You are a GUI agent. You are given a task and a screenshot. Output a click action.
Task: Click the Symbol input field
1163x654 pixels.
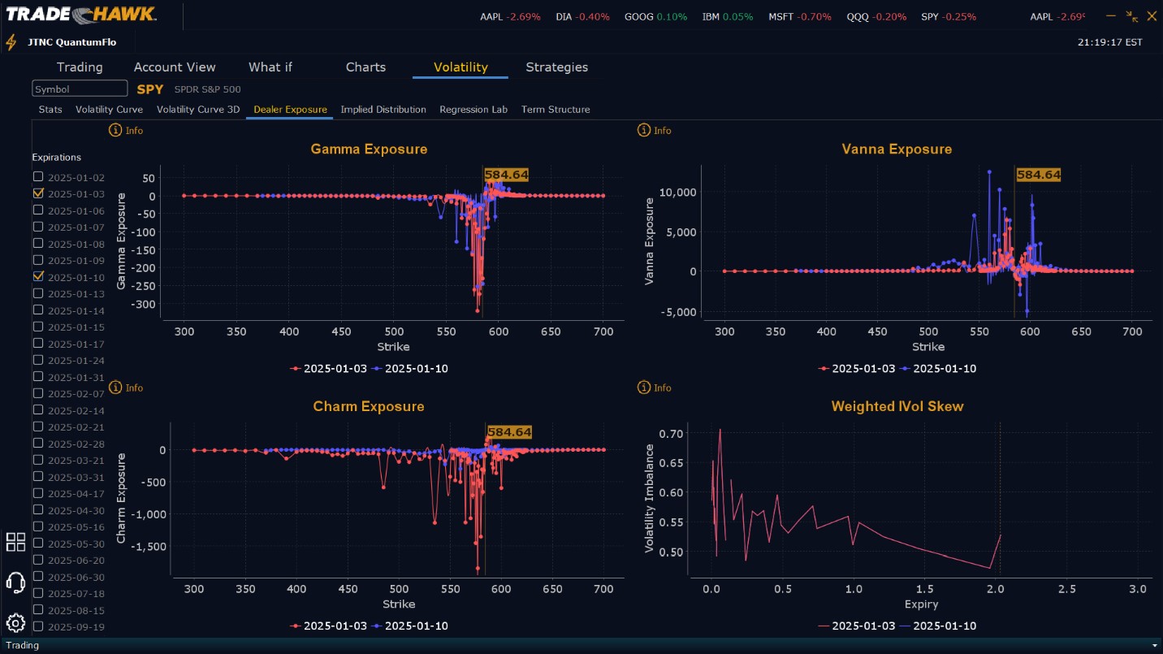pos(80,89)
